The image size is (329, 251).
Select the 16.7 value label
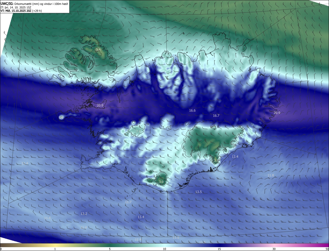pyautogui.click(x=216, y=116)
